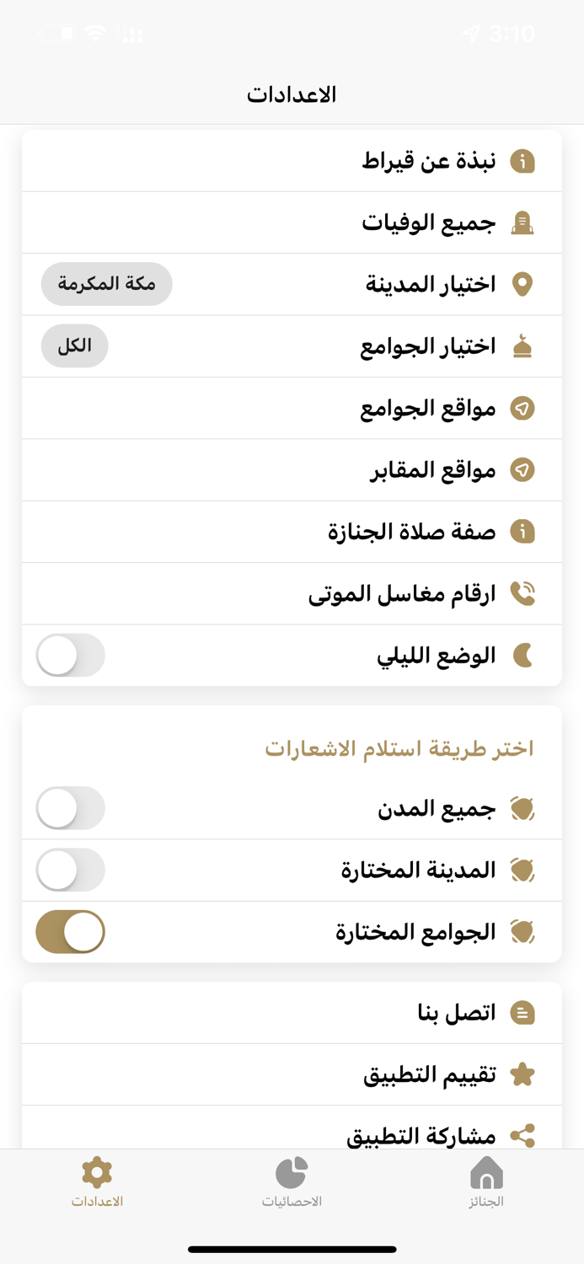Click the phone icon for ارقام مغاسل الموتى
The image size is (584, 1264).
[x=522, y=593]
